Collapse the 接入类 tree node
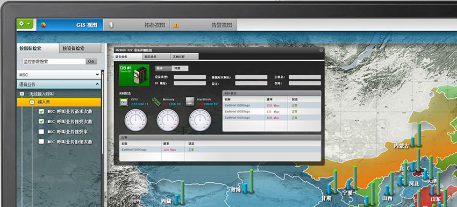 coord(32,102)
